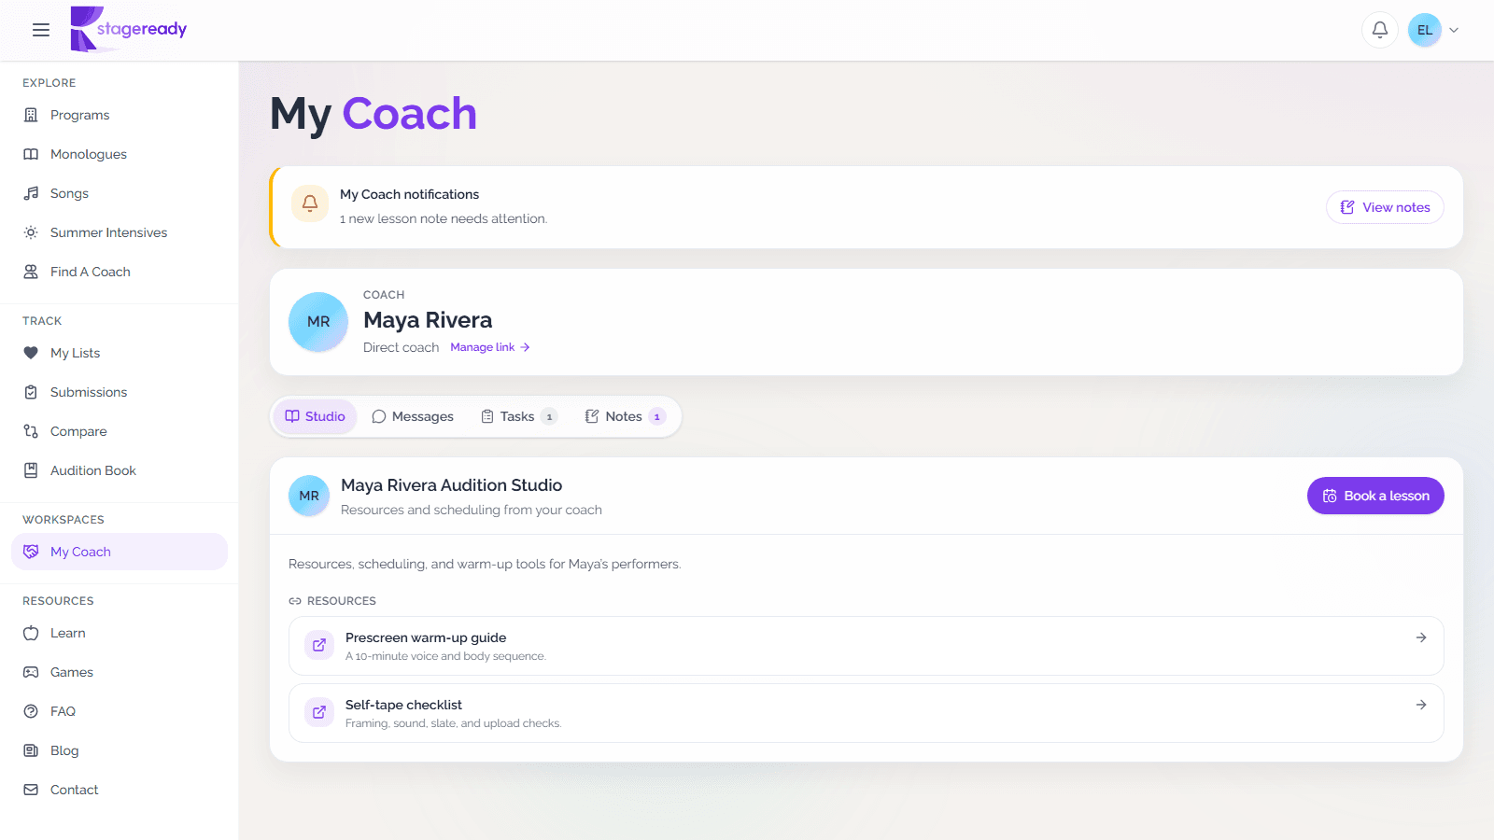Click the StageReady logo
This screenshot has width=1494, height=840.
(x=129, y=29)
